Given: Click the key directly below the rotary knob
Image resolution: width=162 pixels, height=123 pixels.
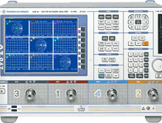Looking at the screenshot, I should pyautogui.click(x=158, y=75).
